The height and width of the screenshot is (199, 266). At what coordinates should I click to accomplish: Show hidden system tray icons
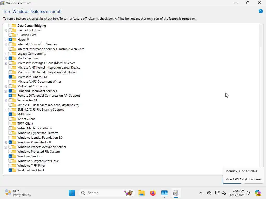pyautogui.click(x=201, y=193)
